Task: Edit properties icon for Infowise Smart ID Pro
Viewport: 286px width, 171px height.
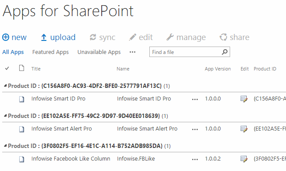Action: pos(244,99)
